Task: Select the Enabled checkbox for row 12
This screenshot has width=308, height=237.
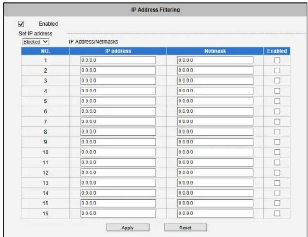Action: (277, 173)
